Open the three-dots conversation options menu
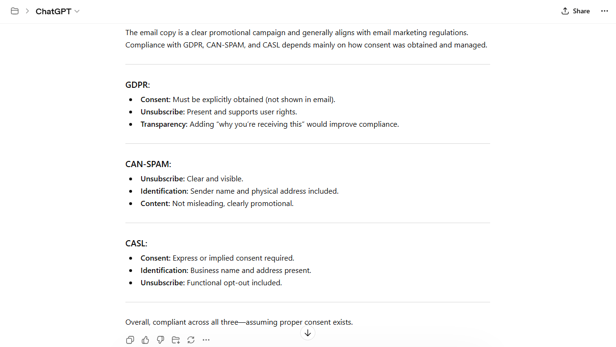This screenshot has width=616, height=347. (x=605, y=11)
